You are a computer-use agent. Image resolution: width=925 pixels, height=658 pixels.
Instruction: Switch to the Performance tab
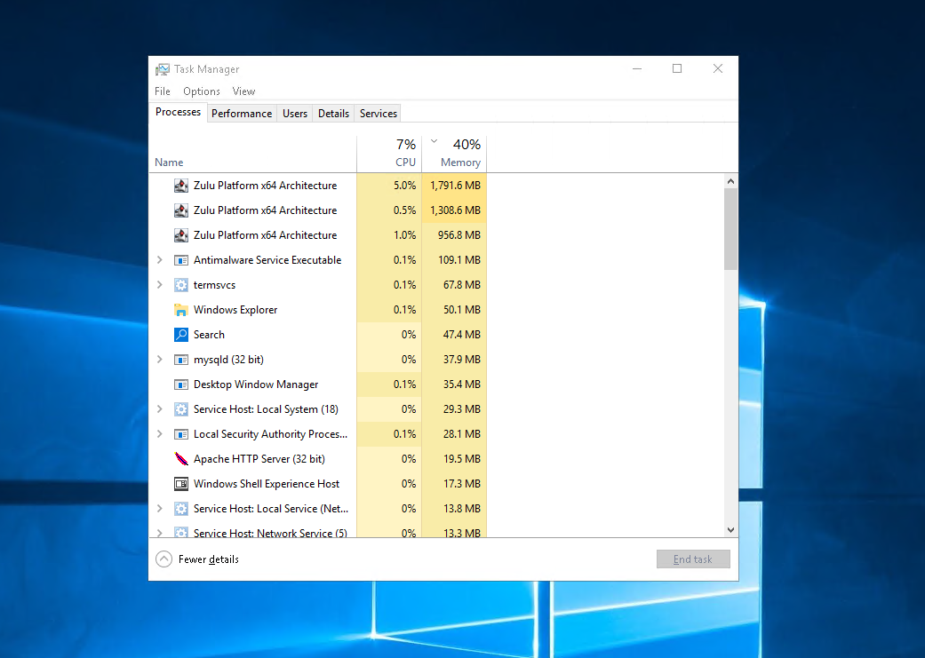pyautogui.click(x=242, y=114)
